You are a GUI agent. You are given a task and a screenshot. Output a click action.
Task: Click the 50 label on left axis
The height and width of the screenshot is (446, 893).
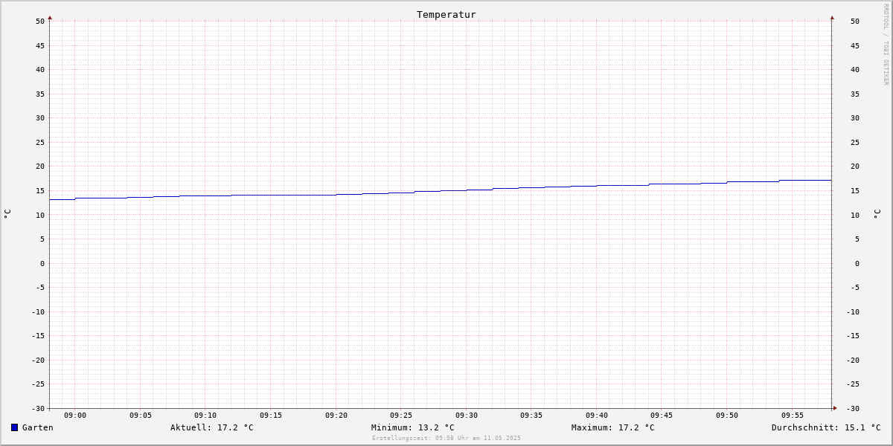click(40, 21)
